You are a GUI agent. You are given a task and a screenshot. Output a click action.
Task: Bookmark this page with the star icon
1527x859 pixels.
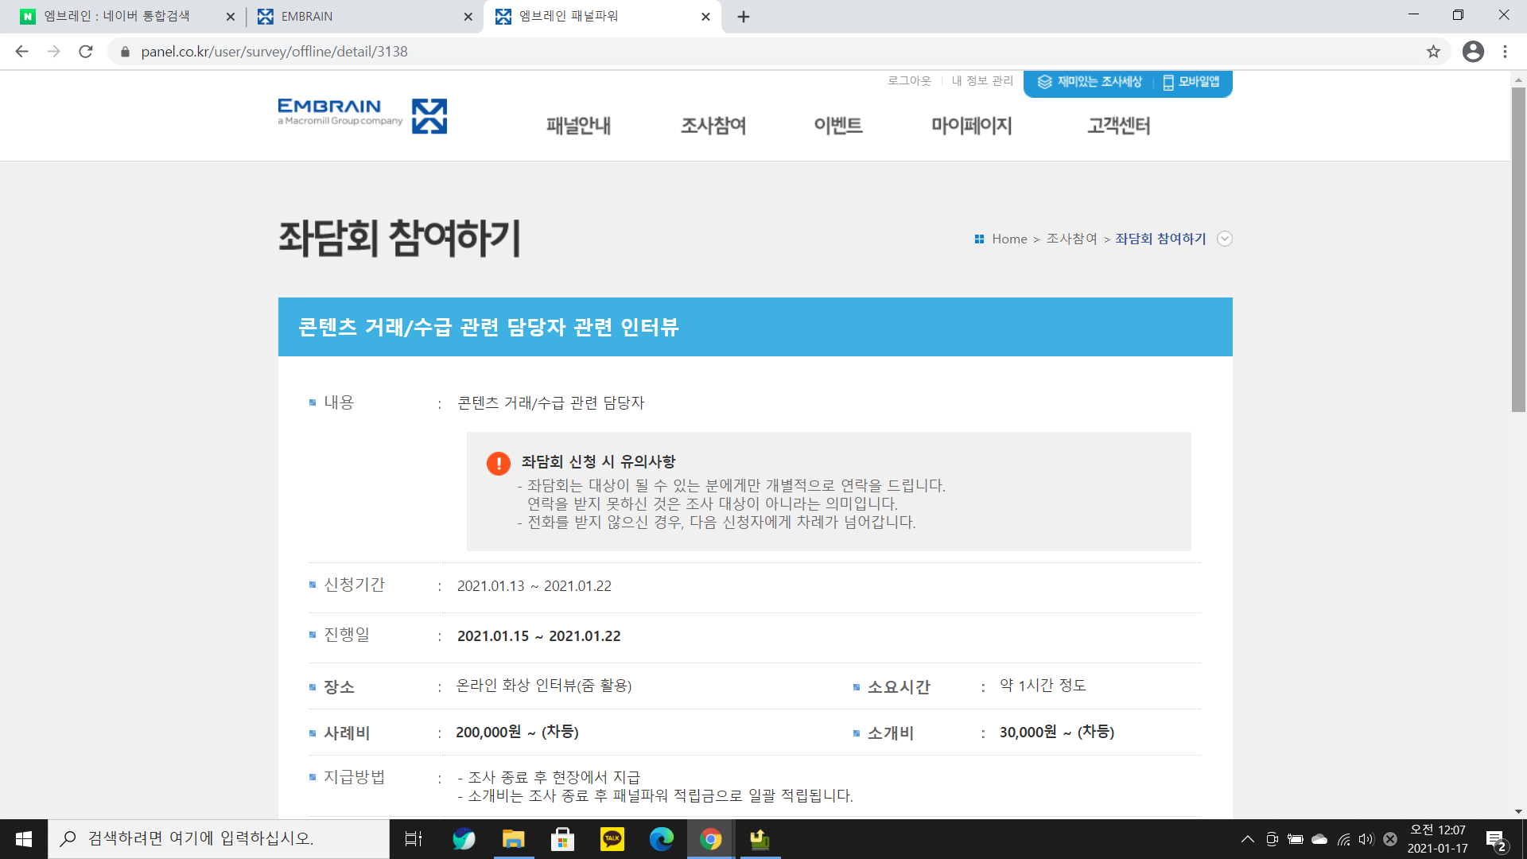pos(1433,52)
